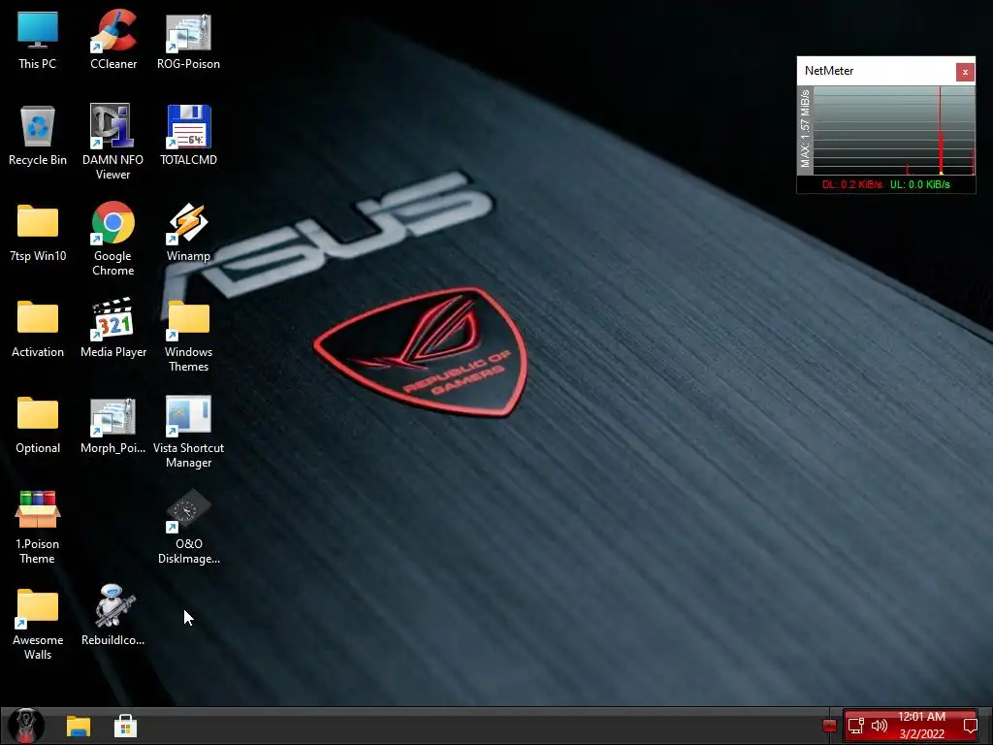Launch Google Chrome
The width and height of the screenshot is (993, 745).
(x=112, y=239)
